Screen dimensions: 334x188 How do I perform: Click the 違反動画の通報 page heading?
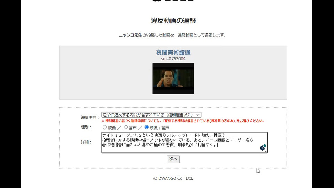tap(173, 21)
